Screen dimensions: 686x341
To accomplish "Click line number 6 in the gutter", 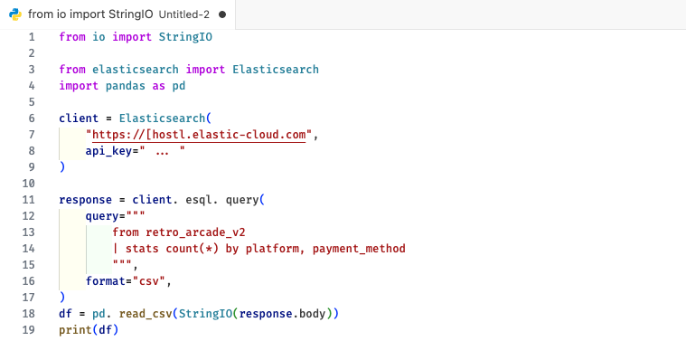I will click(31, 118).
